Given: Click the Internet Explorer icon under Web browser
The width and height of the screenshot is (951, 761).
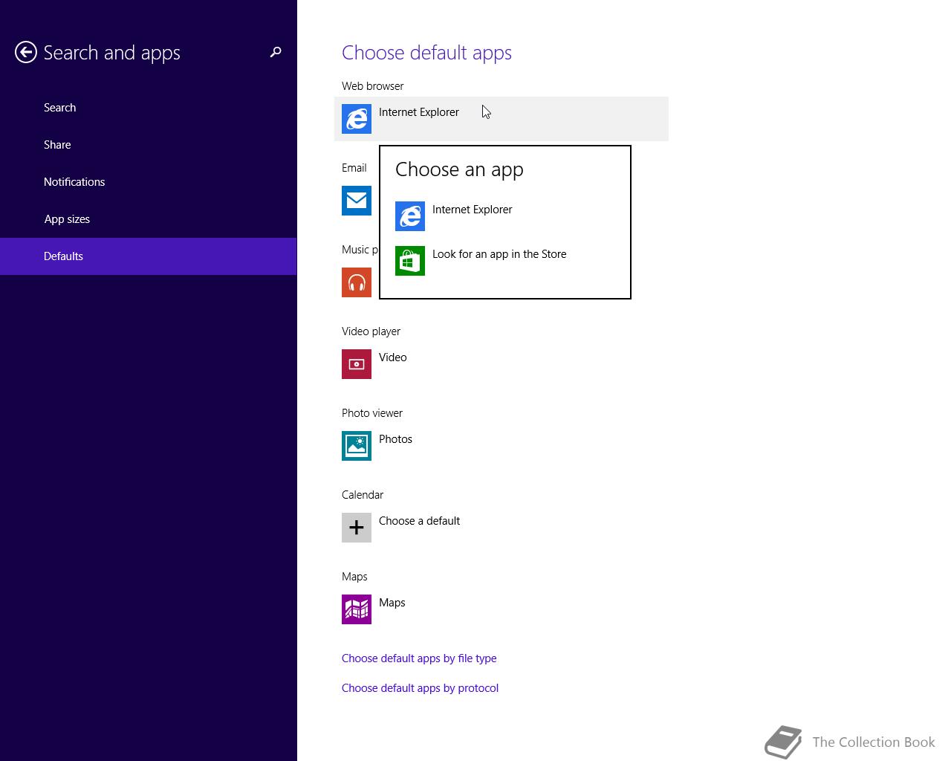Looking at the screenshot, I should point(357,119).
